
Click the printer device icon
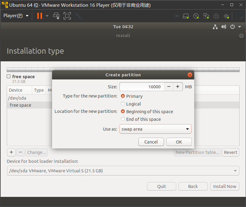pyautogui.click(x=216, y=16)
